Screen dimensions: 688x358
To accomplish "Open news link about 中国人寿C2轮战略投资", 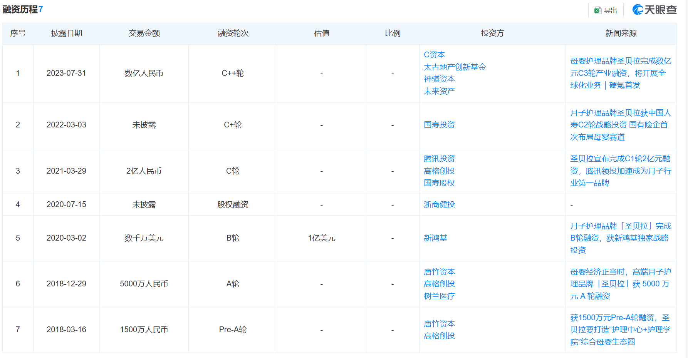I will (x=621, y=125).
